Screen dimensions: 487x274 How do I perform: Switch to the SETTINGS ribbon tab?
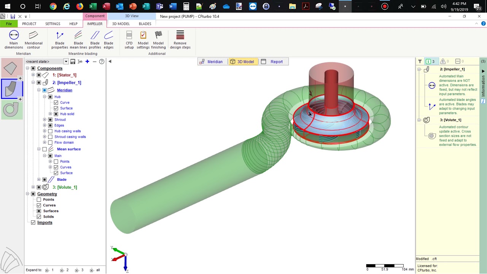[53, 24]
